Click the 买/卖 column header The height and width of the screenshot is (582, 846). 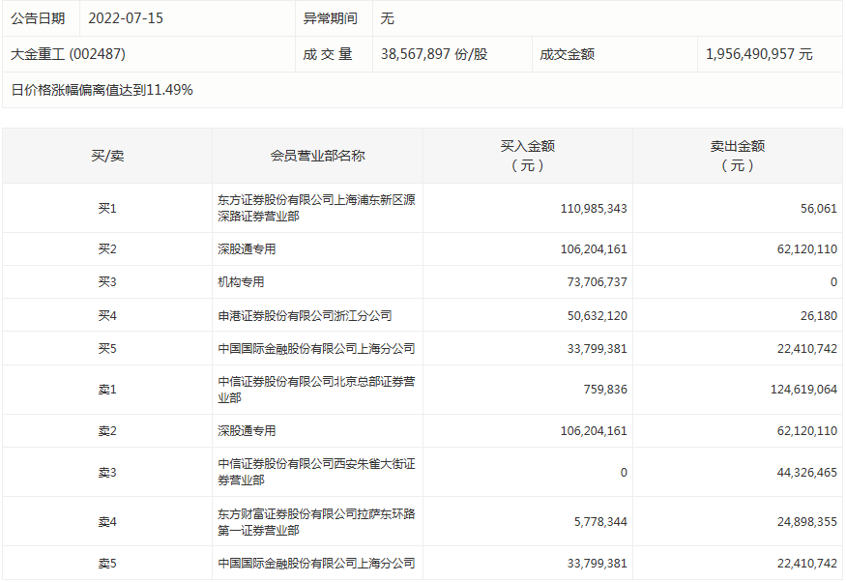click(x=107, y=156)
